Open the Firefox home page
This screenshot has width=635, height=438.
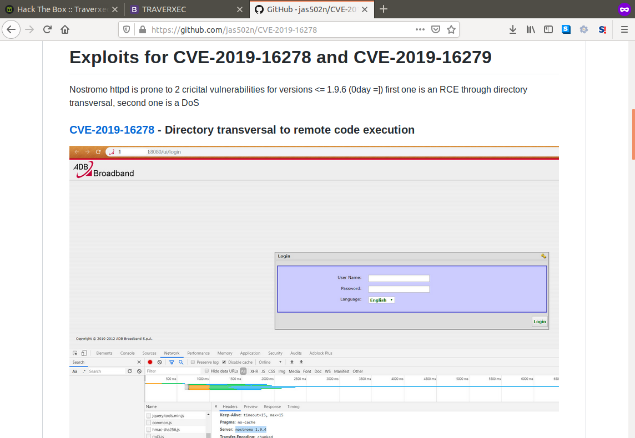(x=65, y=30)
